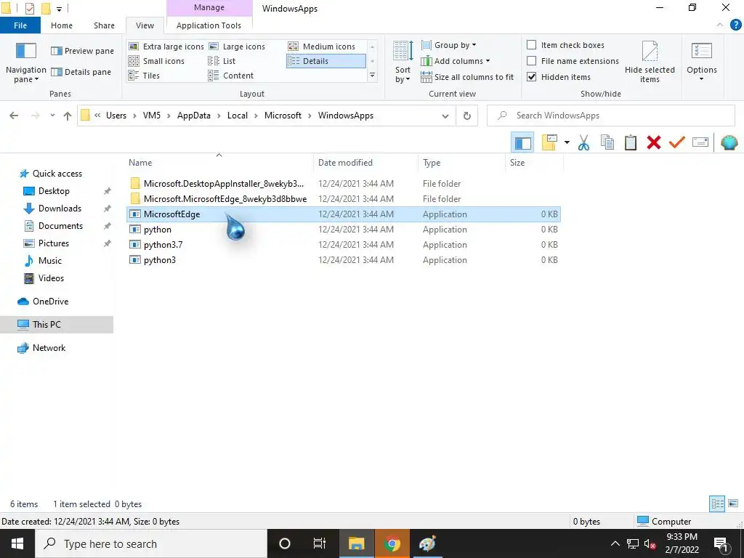Expand the layout gallery more arrow
The image size is (744, 558).
pos(373,76)
